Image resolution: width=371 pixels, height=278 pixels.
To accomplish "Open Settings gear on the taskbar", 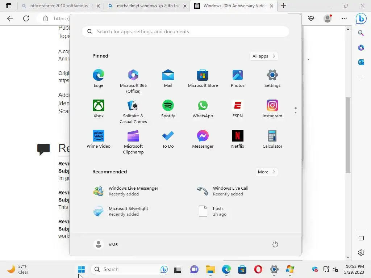I will [x=274, y=269].
